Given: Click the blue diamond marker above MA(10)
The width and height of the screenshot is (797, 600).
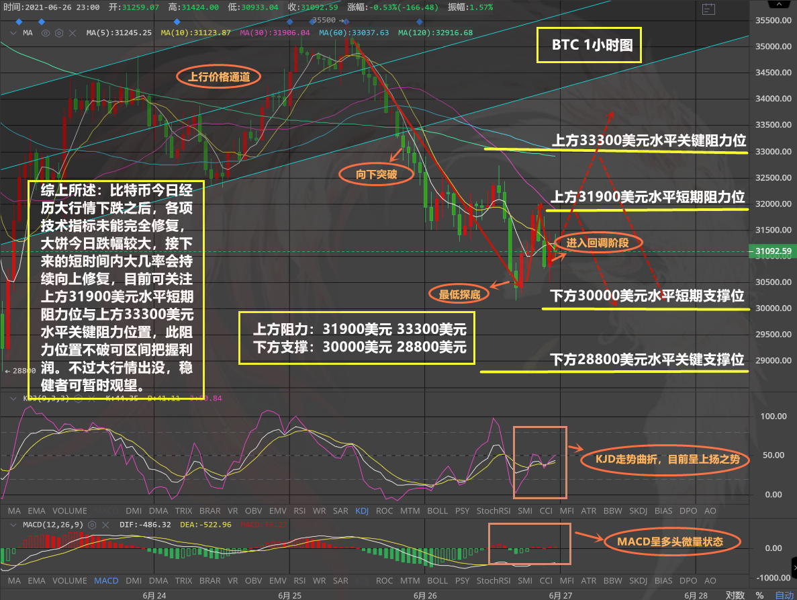Looking at the screenshot, I should coord(177,22).
